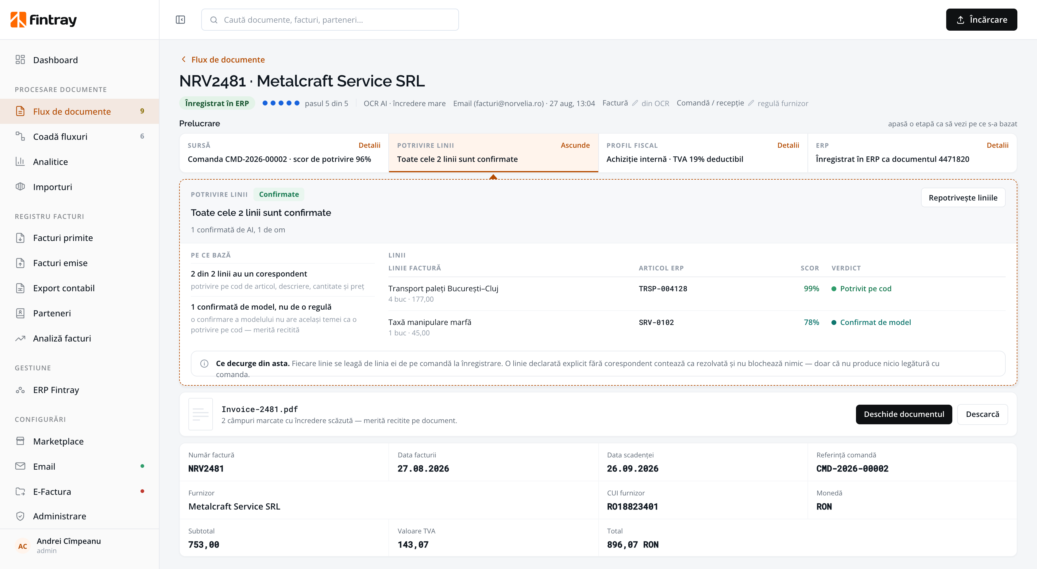Click the Analitice chart icon

coord(20,162)
